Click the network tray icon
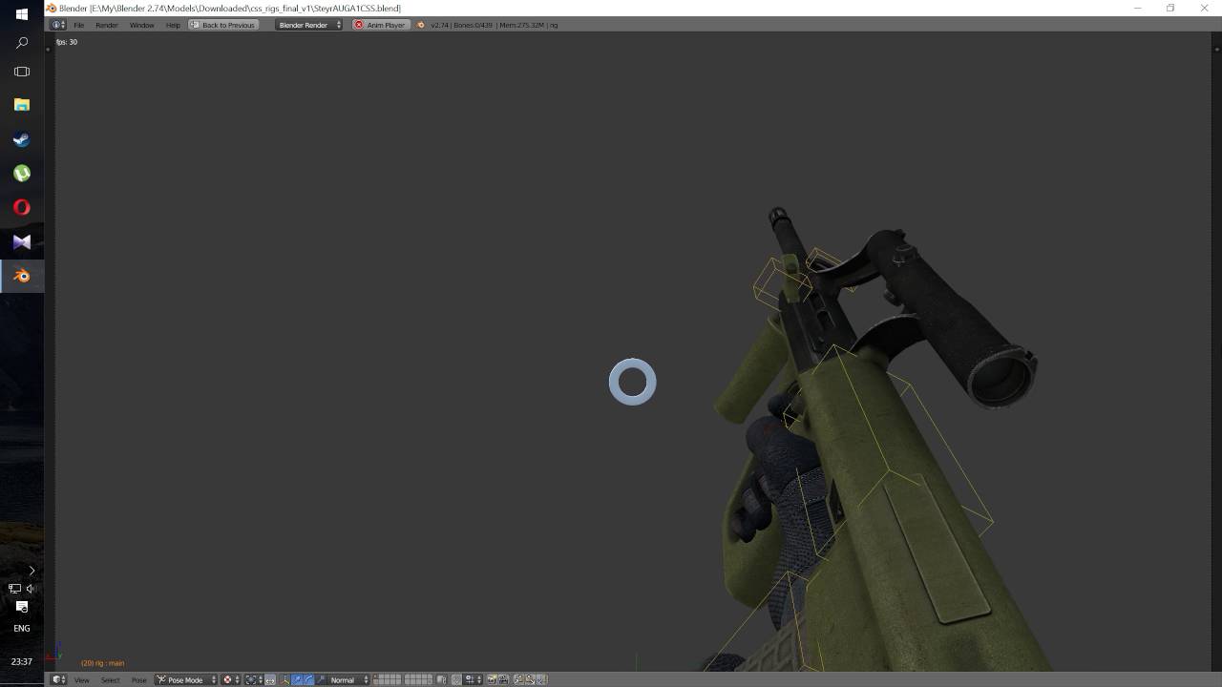 coord(14,589)
